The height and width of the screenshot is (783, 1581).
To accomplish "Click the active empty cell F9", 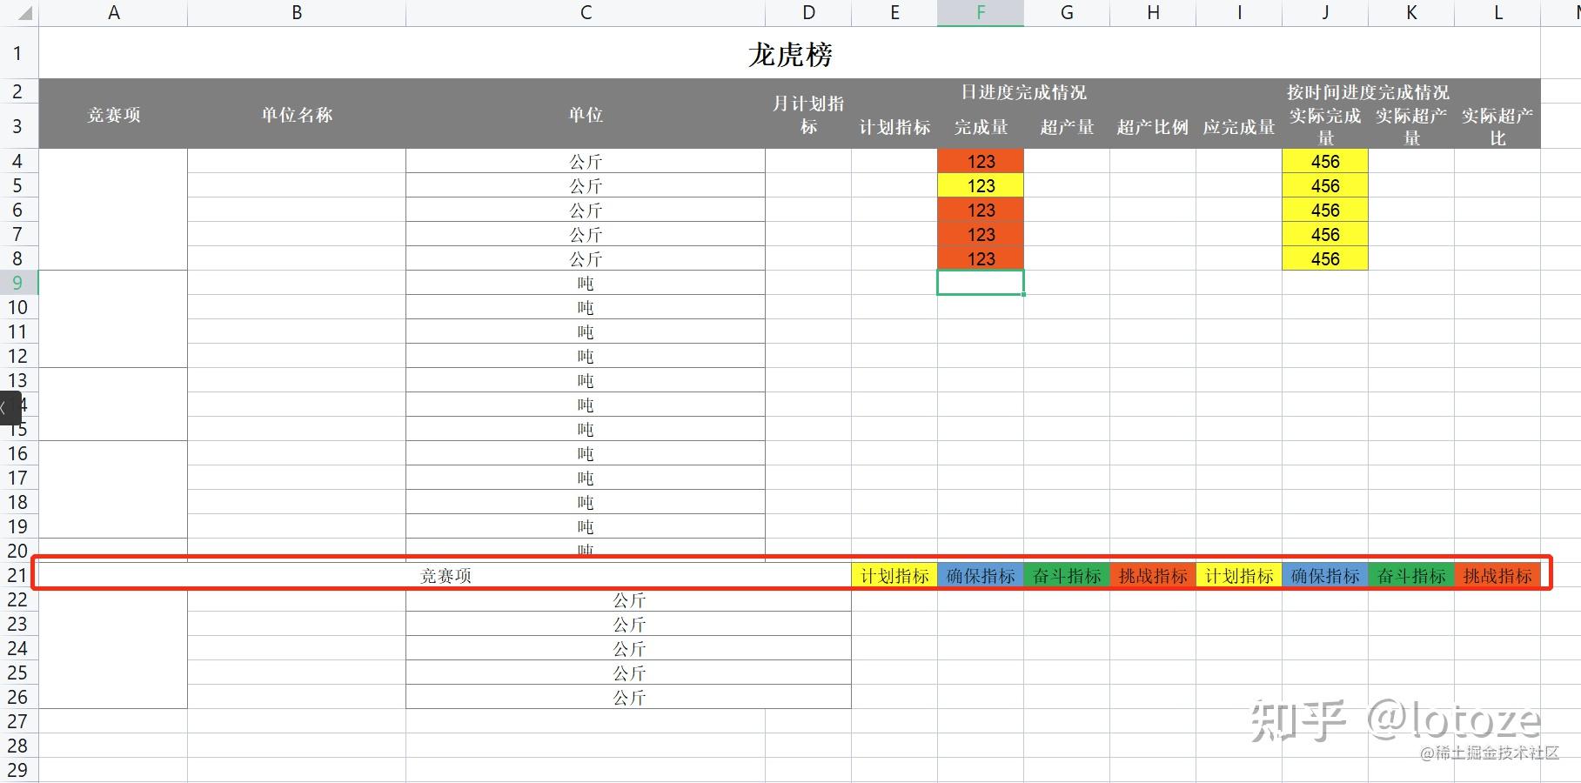I will pos(980,282).
